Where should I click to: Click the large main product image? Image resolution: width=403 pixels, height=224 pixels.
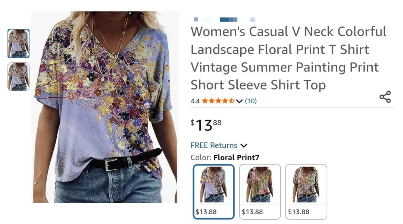point(105,107)
